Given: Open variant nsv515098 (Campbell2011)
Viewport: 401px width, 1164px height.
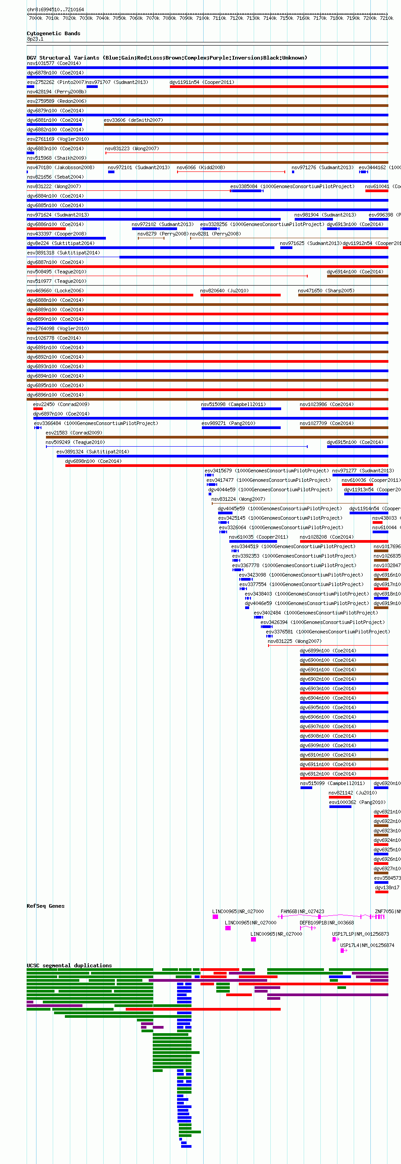Looking at the screenshot, I should click(x=234, y=405).
